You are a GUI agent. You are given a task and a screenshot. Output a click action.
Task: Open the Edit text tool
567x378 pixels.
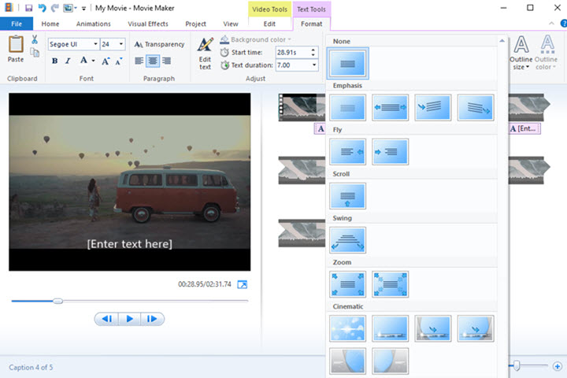[205, 53]
